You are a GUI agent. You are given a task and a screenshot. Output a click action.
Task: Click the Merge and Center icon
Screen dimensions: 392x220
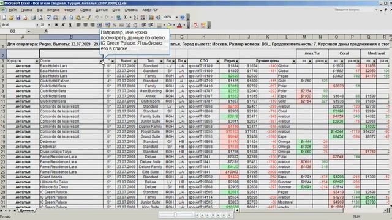click(99, 25)
